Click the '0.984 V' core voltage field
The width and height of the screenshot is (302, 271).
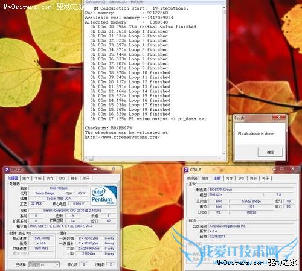79,204
